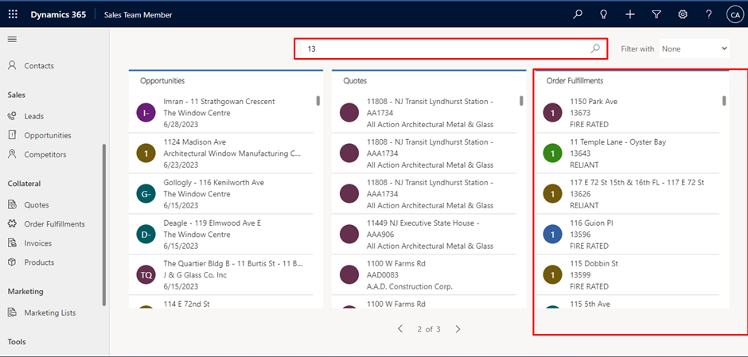Click the green avatar for 11 Temple Lane

tap(553, 153)
